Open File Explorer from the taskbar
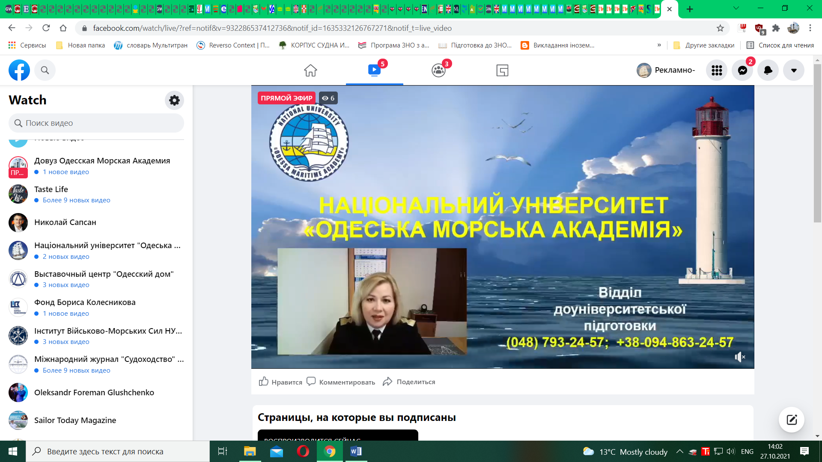The width and height of the screenshot is (822, 462). [x=250, y=451]
